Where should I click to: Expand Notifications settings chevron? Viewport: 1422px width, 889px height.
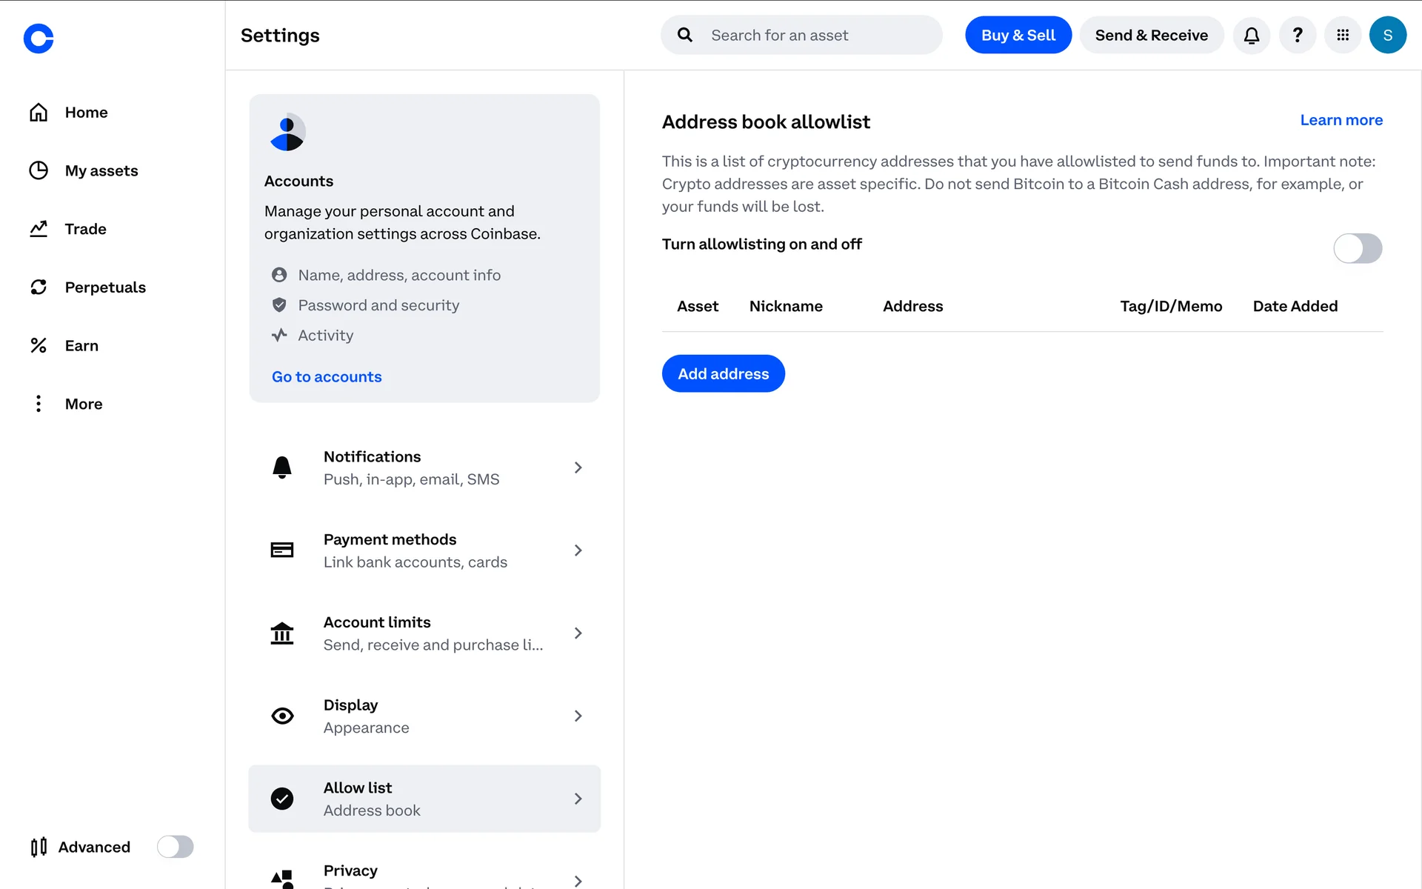coord(578,467)
